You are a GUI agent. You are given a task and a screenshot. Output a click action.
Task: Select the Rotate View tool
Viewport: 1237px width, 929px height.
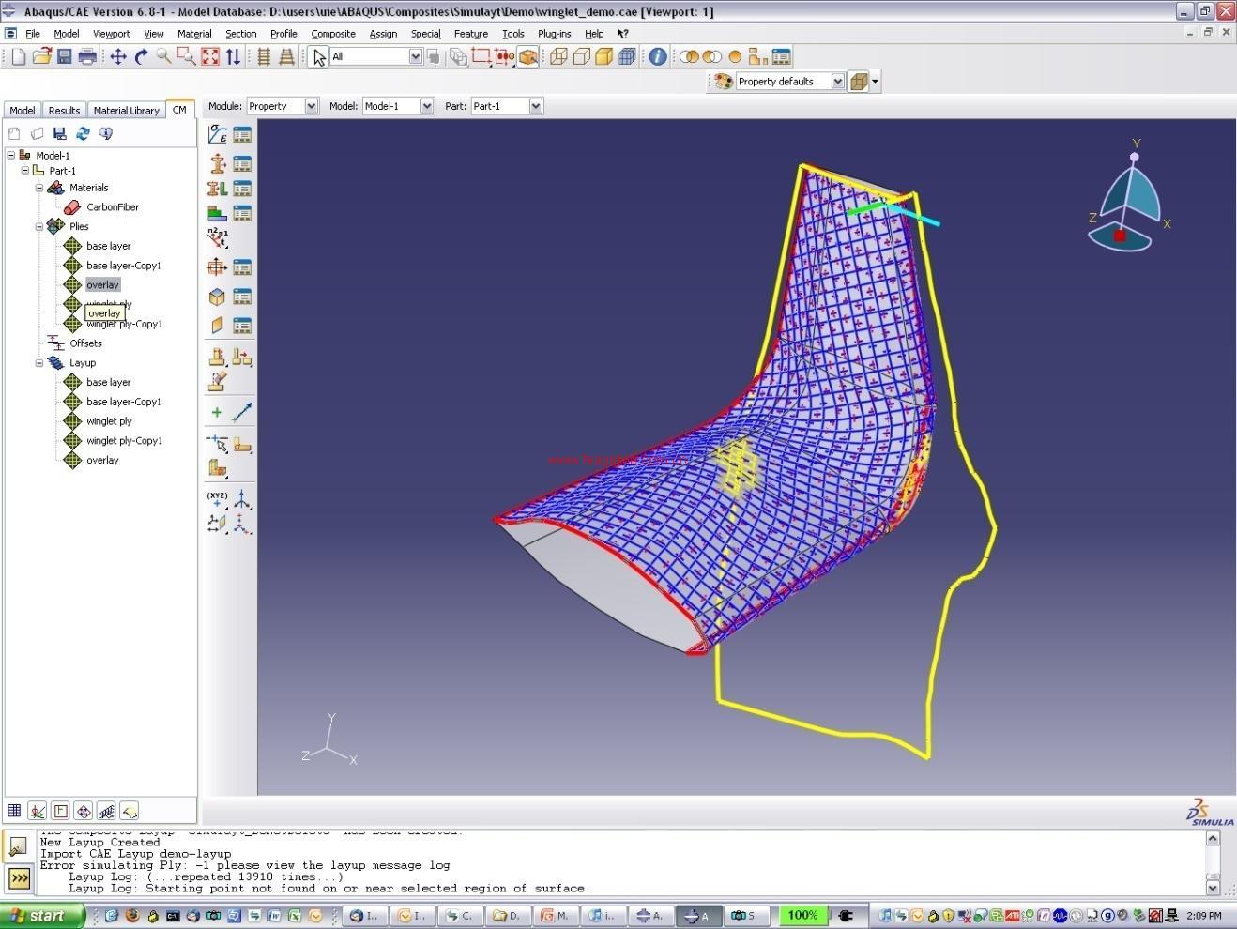[141, 57]
